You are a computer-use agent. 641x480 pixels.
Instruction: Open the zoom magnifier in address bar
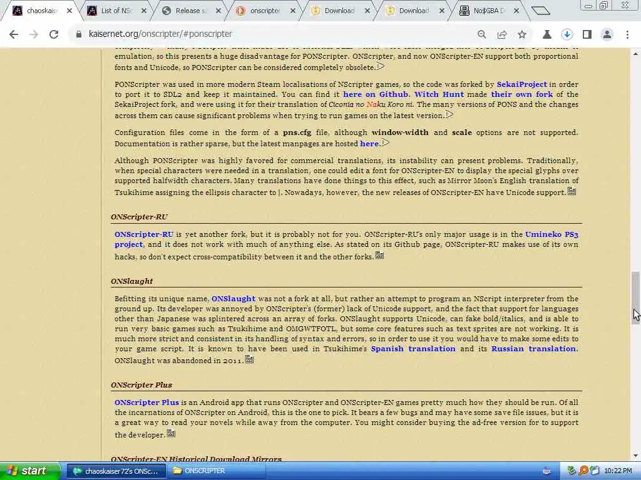[x=481, y=34]
